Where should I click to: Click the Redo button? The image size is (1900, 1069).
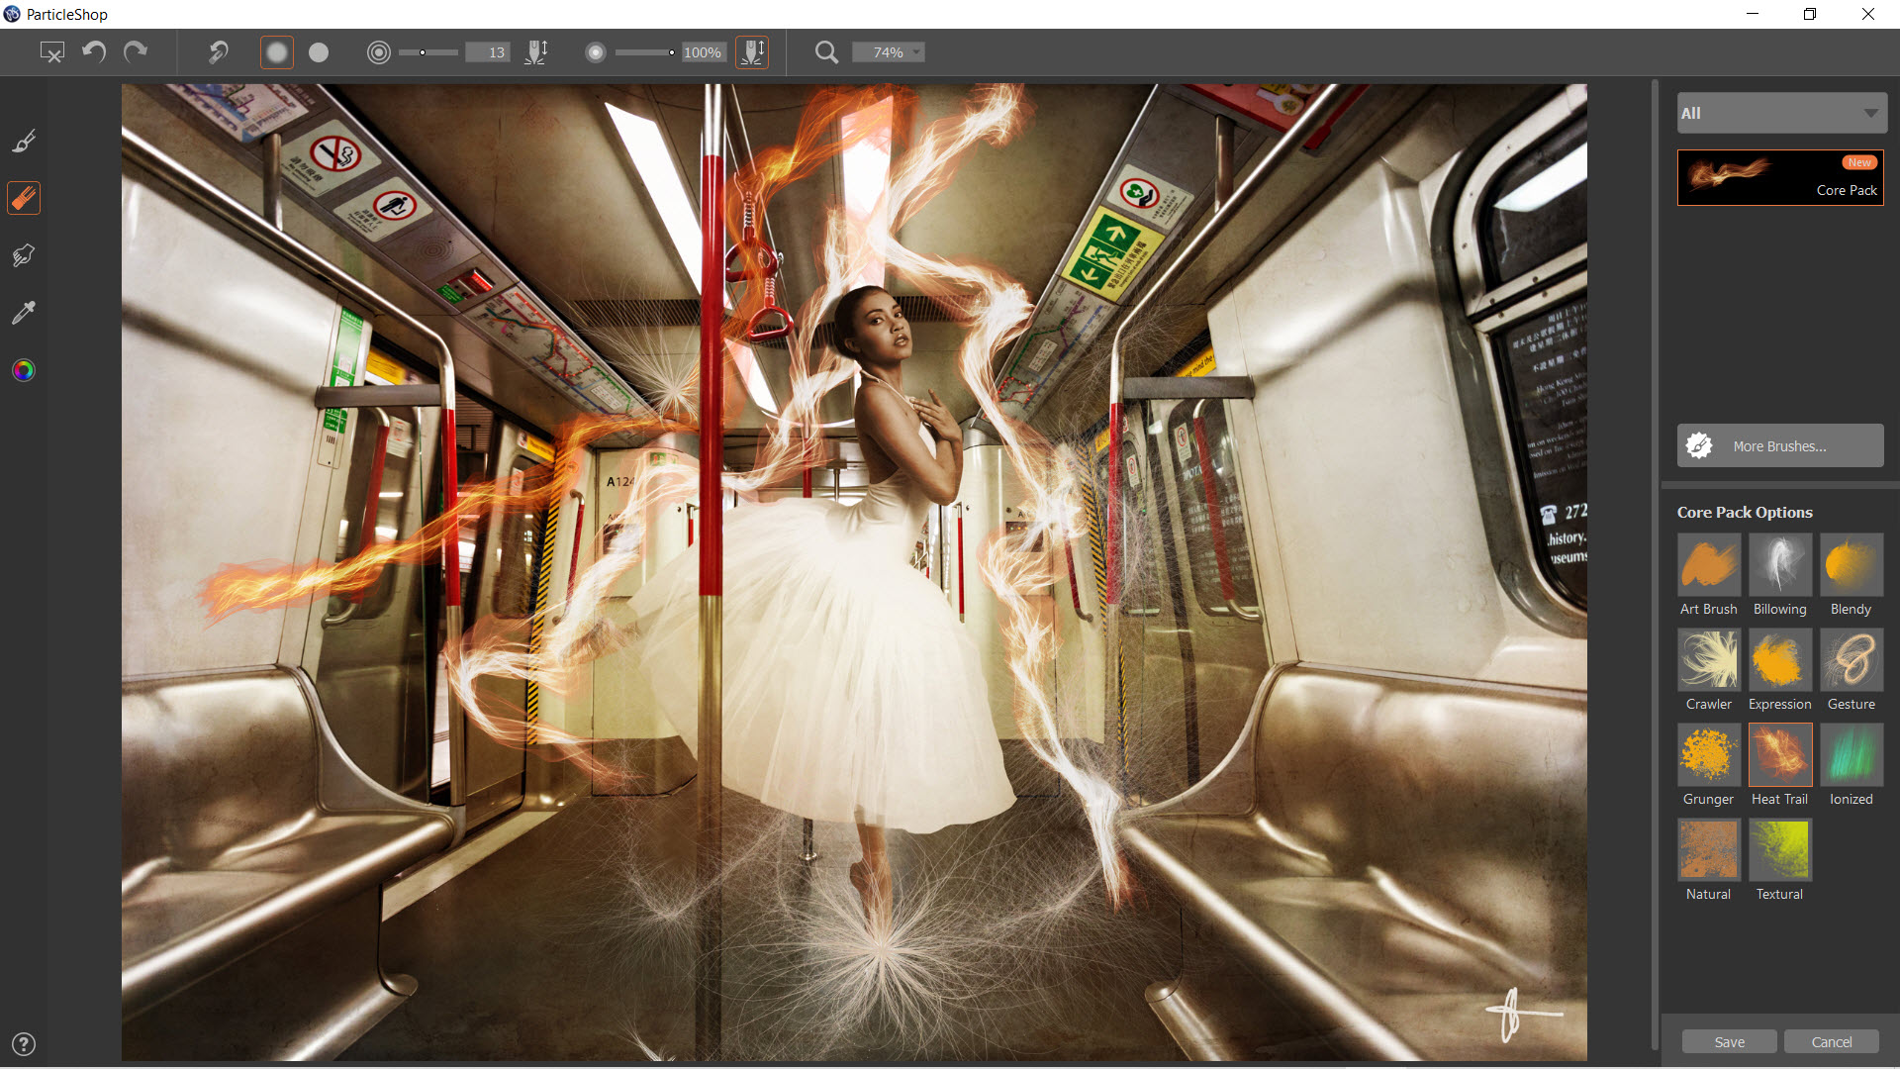click(x=135, y=52)
